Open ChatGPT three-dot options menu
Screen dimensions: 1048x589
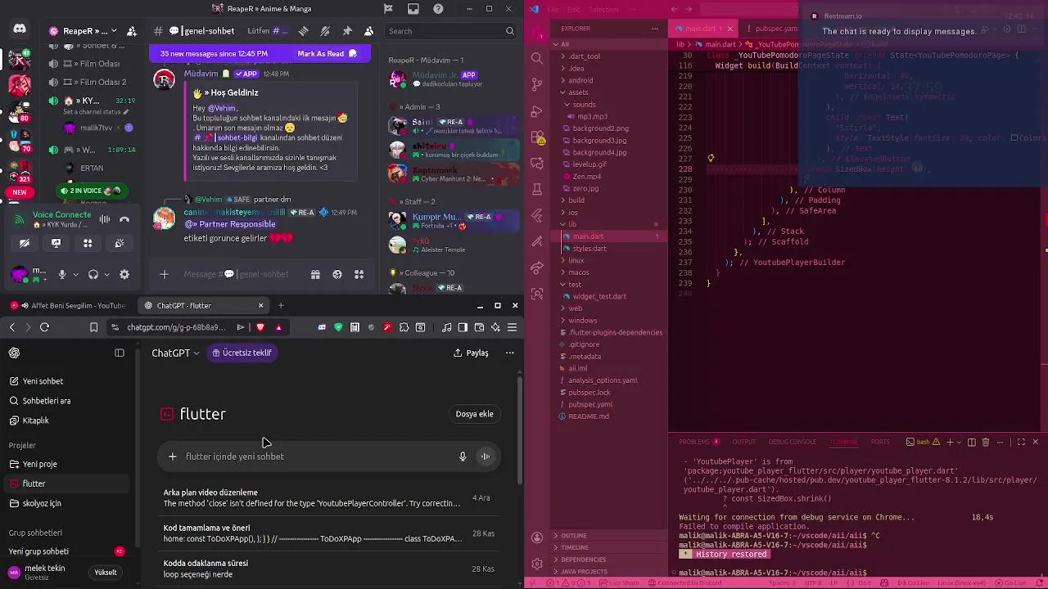click(509, 353)
